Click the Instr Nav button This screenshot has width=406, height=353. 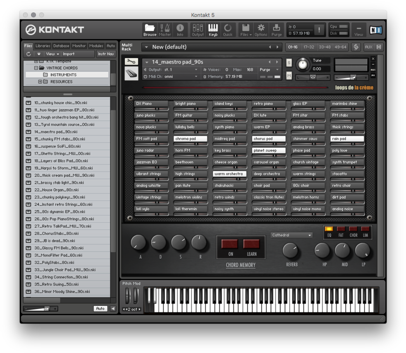(x=106, y=53)
